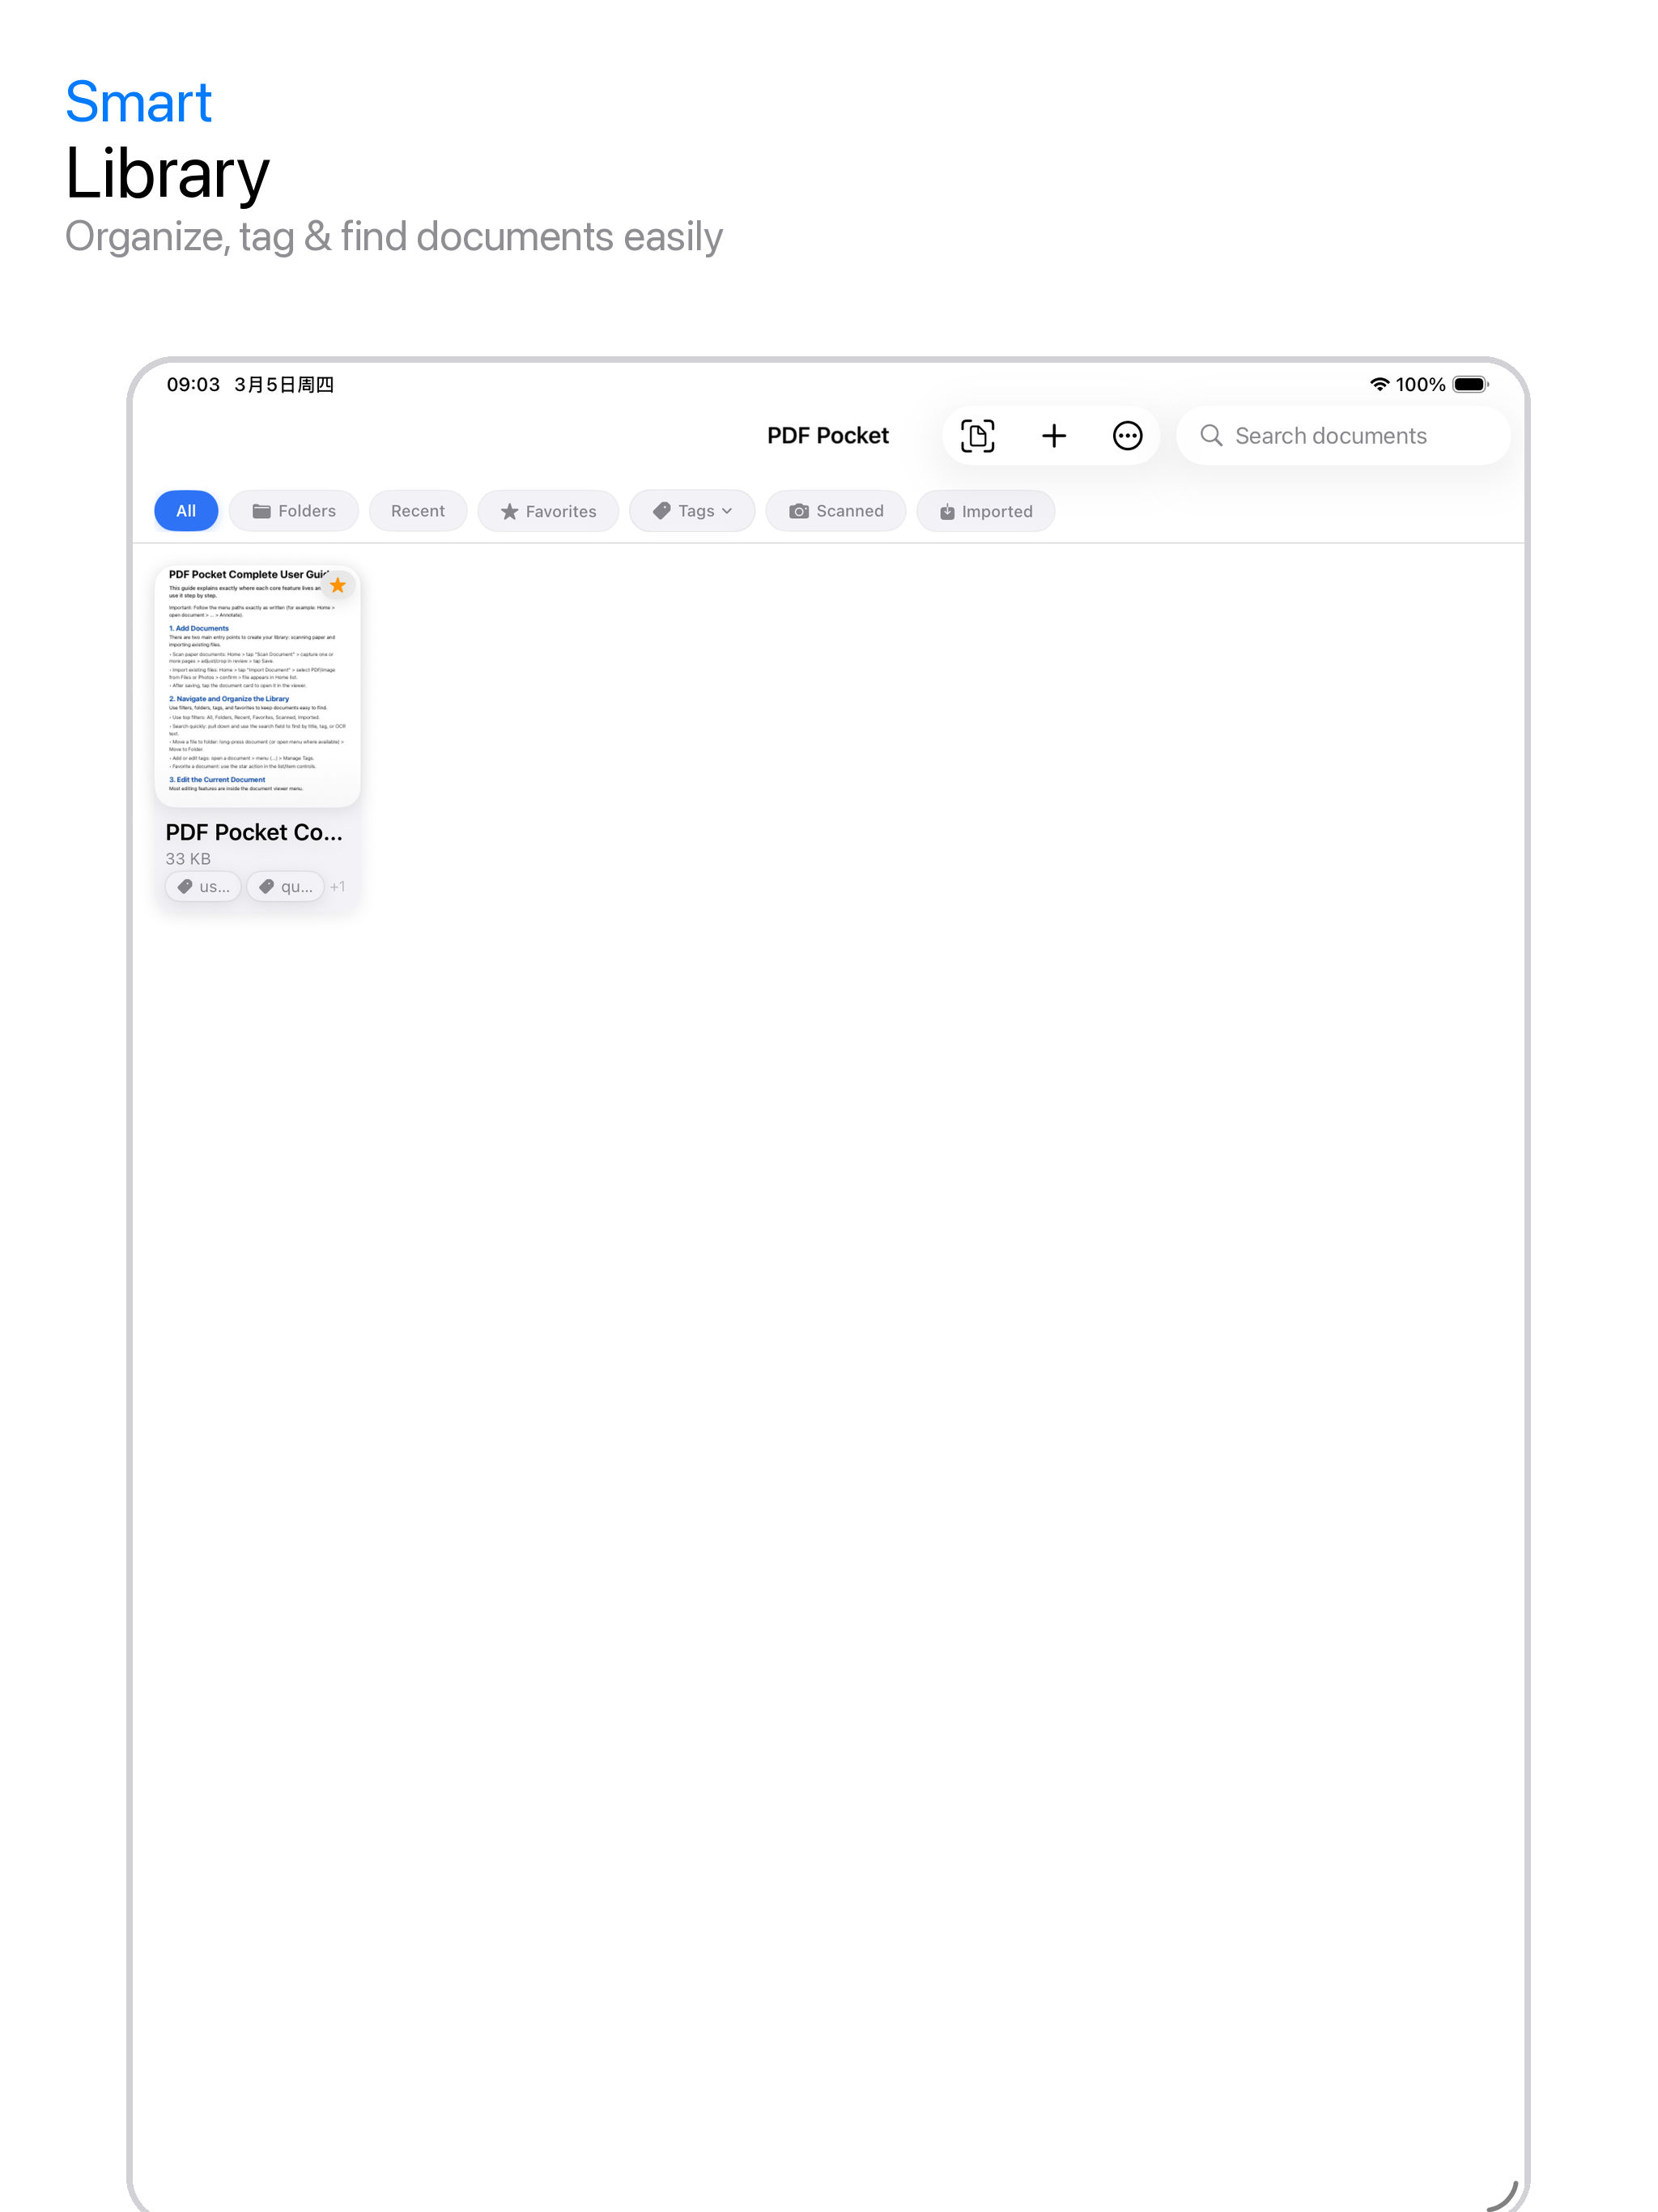Tap the scan document icon

(x=977, y=436)
